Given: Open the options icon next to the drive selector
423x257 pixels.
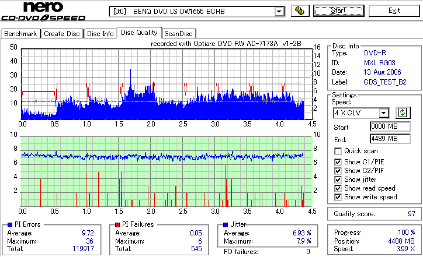Looking at the screenshot, I should pyautogui.click(x=300, y=10).
